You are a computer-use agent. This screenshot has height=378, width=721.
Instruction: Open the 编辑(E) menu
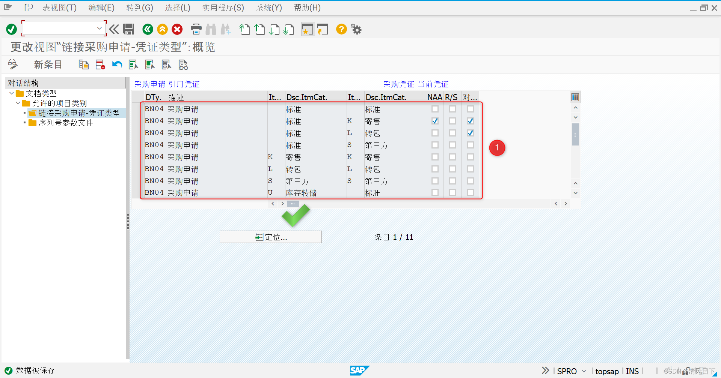pyautogui.click(x=101, y=7)
